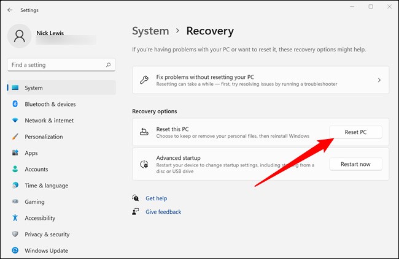
Task: Select System in the sidebar
Action: [x=34, y=88]
